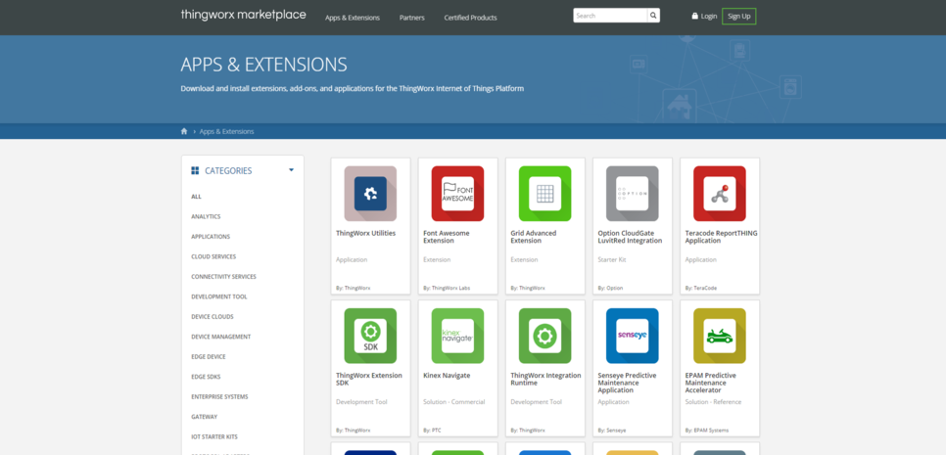The width and height of the screenshot is (946, 455).
Task: Select the DEVICE MANAGEMENT category
Action: 220,337
